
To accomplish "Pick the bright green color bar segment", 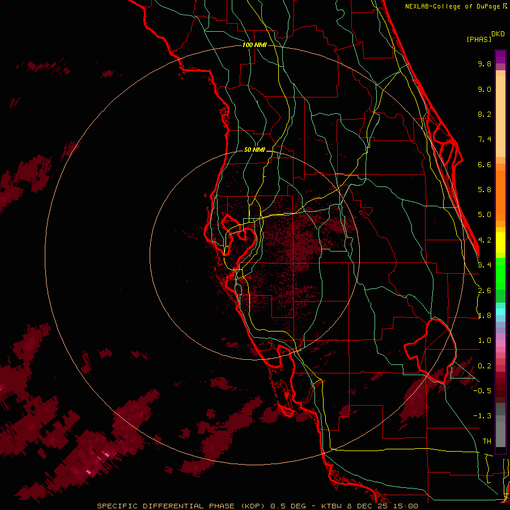I will pos(500,273).
